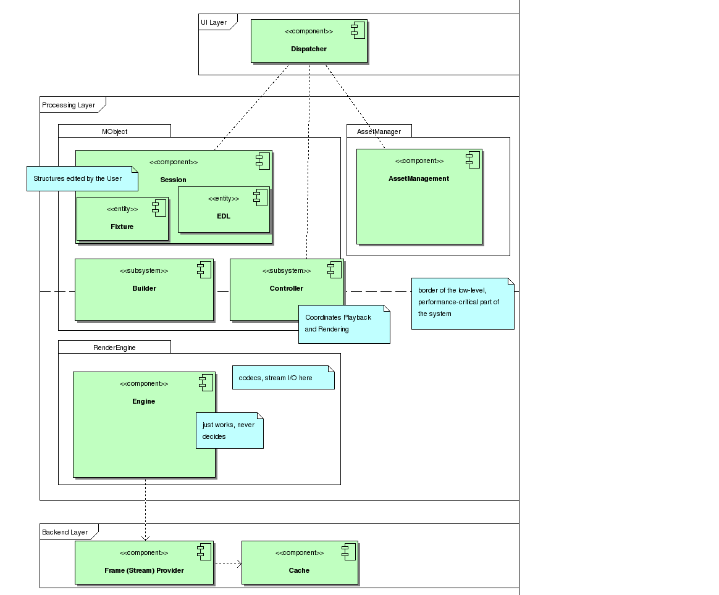Click the Cache component's icon
This screenshot has width=719, height=595.
[349, 552]
